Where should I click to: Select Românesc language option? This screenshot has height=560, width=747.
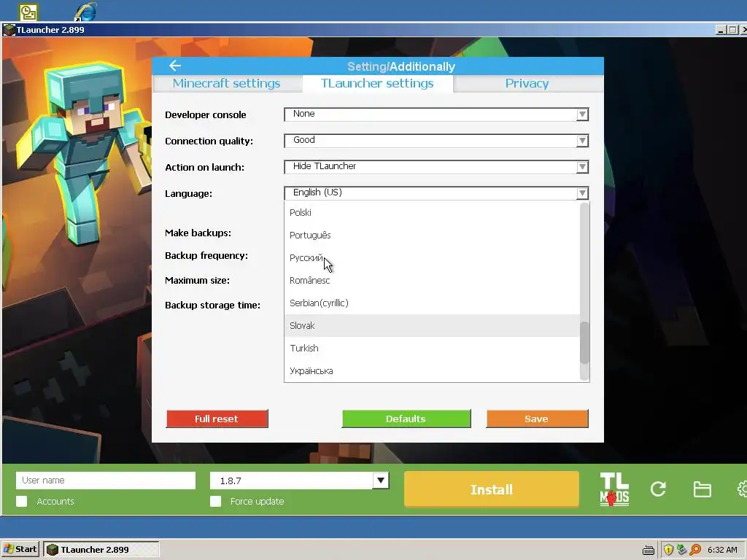432,281
